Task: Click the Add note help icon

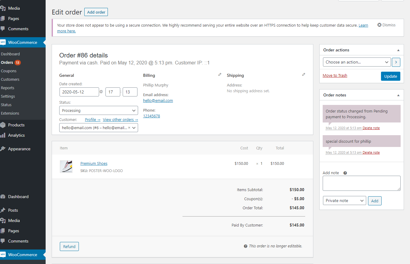Action: 345,173
